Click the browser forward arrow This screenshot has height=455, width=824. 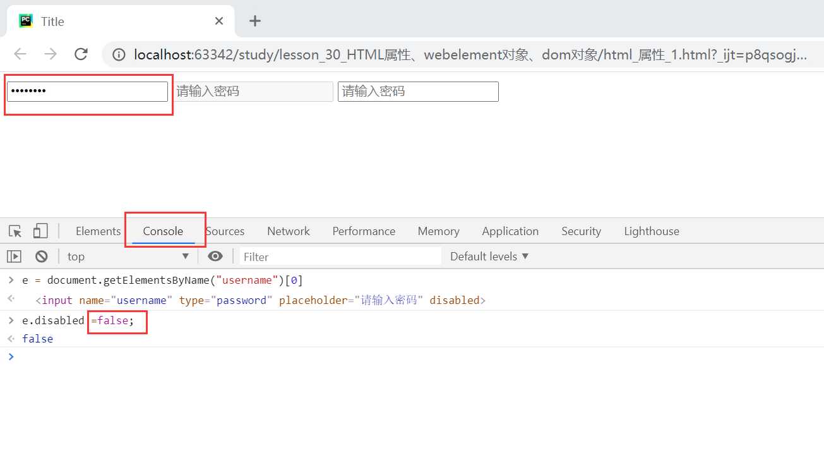pyautogui.click(x=51, y=54)
